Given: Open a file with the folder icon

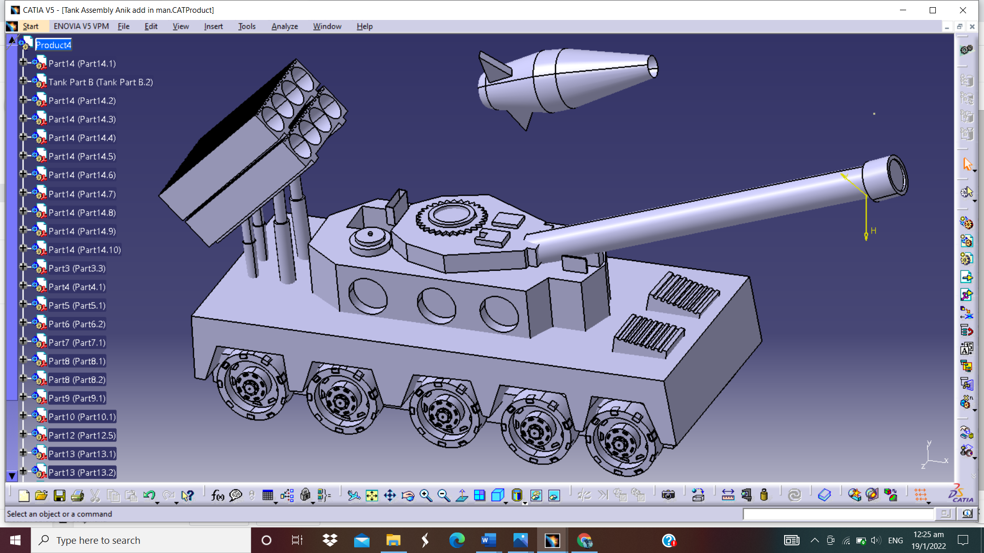Looking at the screenshot, I should click(42, 495).
